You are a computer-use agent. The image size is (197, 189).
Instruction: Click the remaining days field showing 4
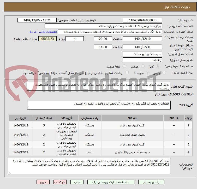pyautogui.click(x=75, y=39)
